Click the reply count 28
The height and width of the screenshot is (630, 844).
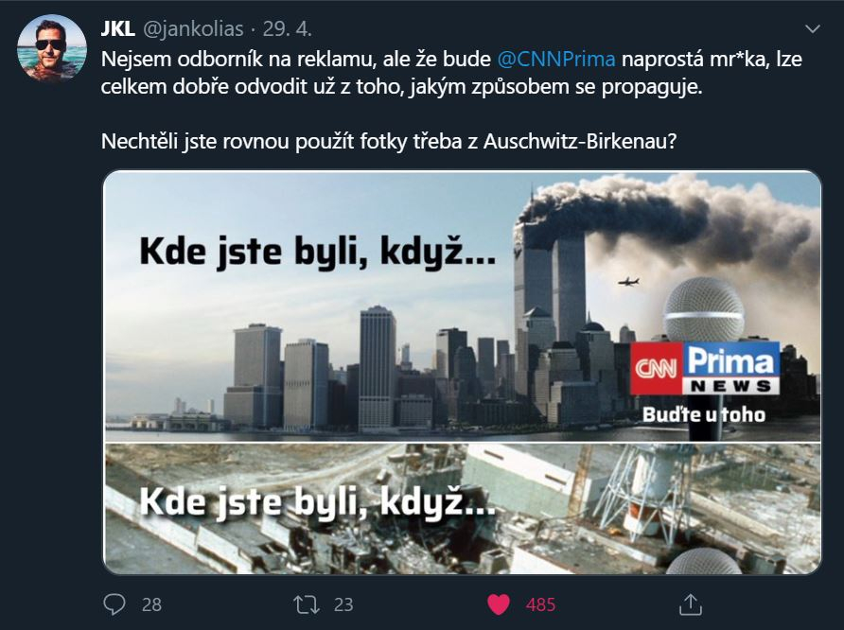click(151, 604)
